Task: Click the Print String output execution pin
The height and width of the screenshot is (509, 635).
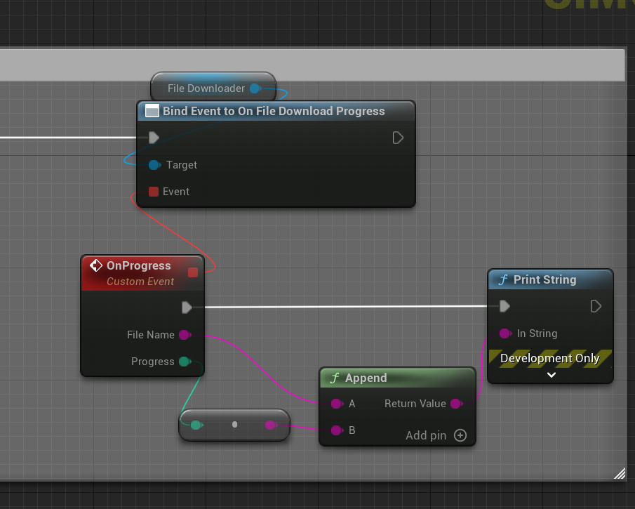Action: point(595,306)
